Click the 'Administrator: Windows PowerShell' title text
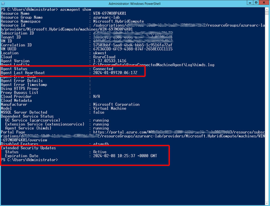 click(134, 4)
